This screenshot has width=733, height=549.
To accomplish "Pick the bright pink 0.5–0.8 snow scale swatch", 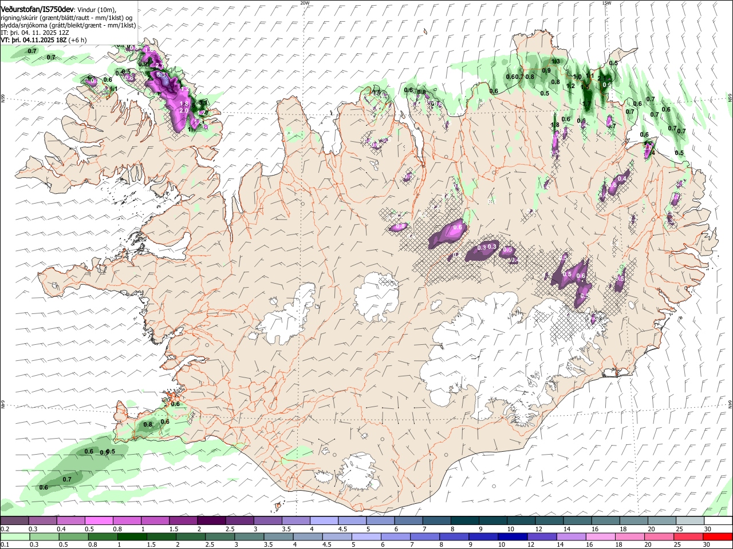I will click(98, 521).
